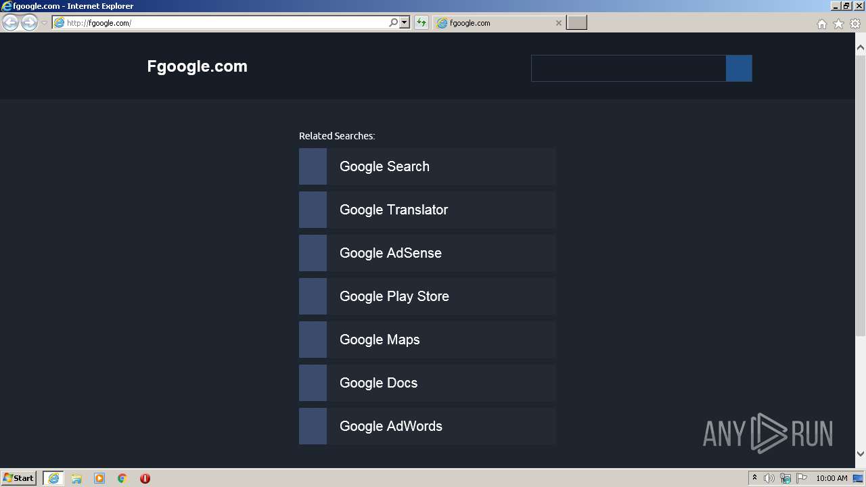Click the scrollbar down arrow
Image resolution: width=866 pixels, height=487 pixels.
861,455
